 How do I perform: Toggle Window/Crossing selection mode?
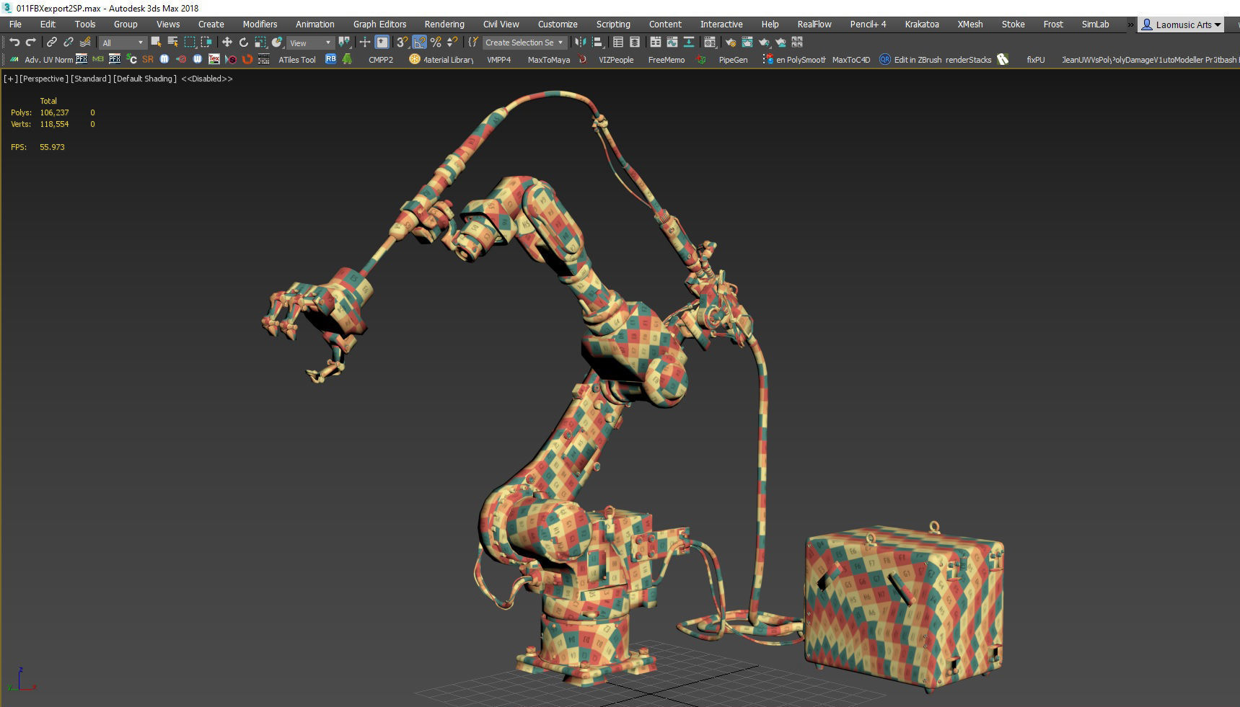coord(206,43)
